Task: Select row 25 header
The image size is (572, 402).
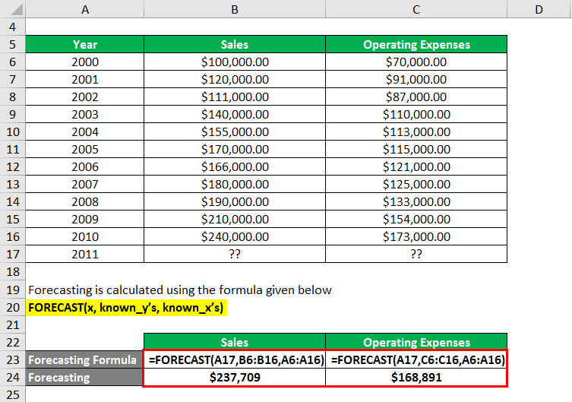Action: tap(13, 394)
